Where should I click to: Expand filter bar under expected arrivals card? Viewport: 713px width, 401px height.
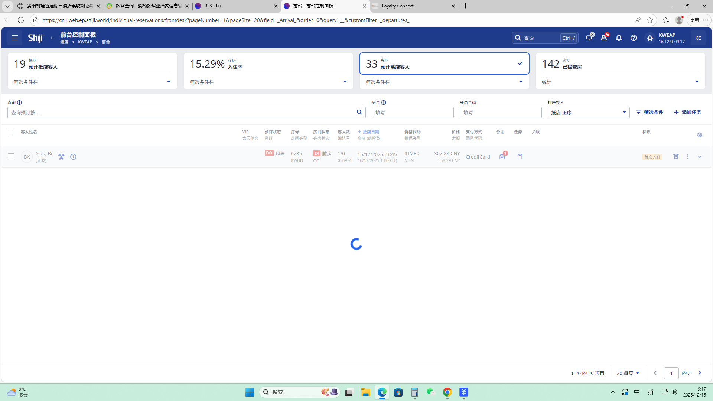(x=168, y=82)
